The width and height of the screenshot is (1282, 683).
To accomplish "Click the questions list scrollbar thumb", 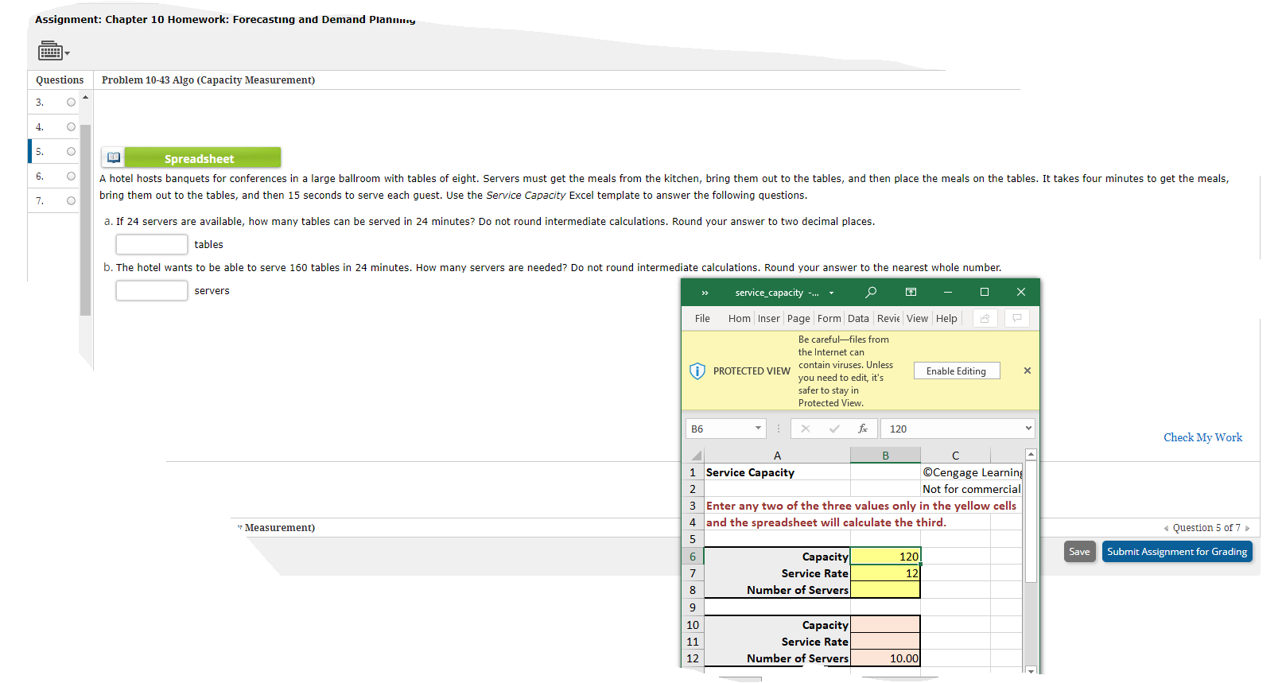I will pyautogui.click(x=85, y=220).
